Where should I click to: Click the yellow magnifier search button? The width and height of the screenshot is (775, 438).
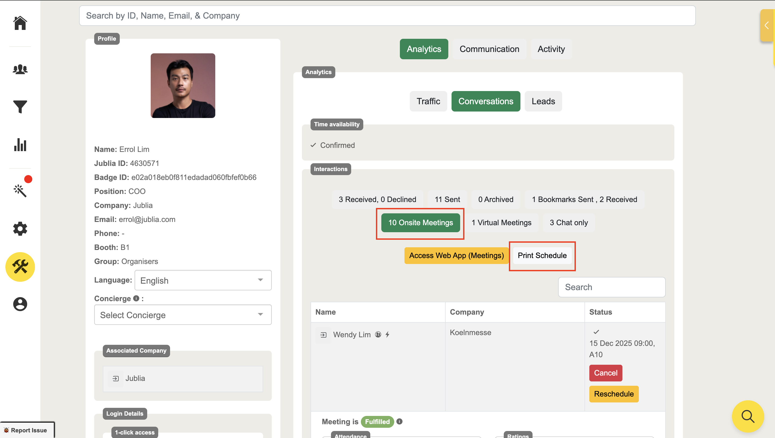pyautogui.click(x=748, y=416)
